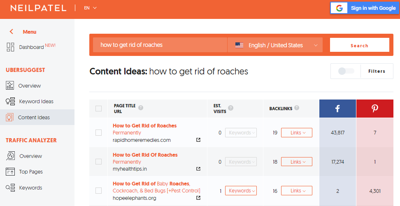Click the TRAFFIC ANALYZER section heading
The image size is (400, 206).
pyautogui.click(x=31, y=140)
